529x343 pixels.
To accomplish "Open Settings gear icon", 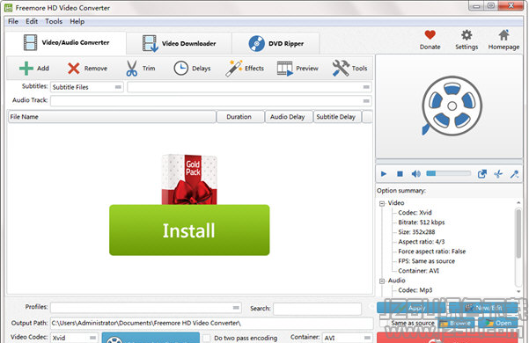I will click(467, 35).
